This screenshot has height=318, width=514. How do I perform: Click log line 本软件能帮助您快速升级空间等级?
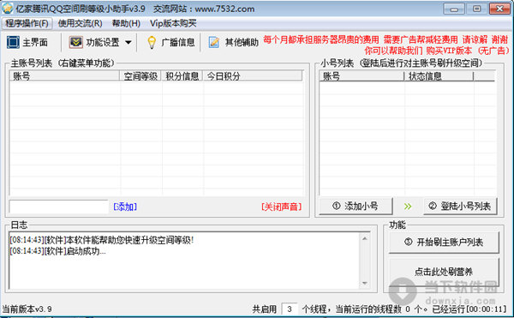pyautogui.click(x=102, y=240)
